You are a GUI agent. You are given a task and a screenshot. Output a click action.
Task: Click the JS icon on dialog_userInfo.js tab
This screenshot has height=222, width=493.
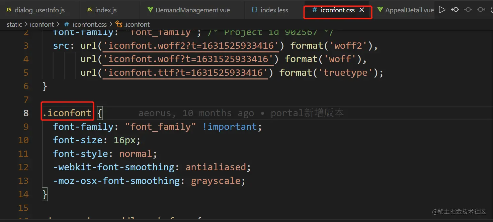point(8,10)
